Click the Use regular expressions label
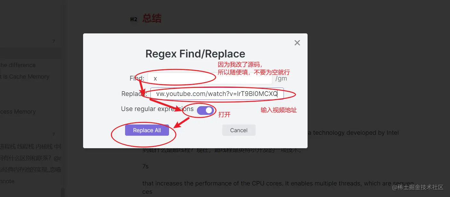450x197 pixels. (x=157, y=109)
